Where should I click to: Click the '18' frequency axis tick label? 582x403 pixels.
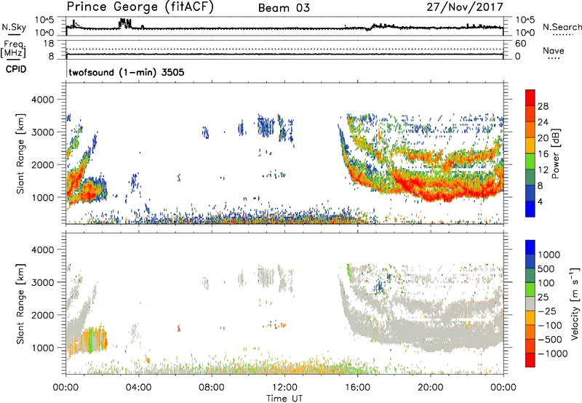point(49,44)
